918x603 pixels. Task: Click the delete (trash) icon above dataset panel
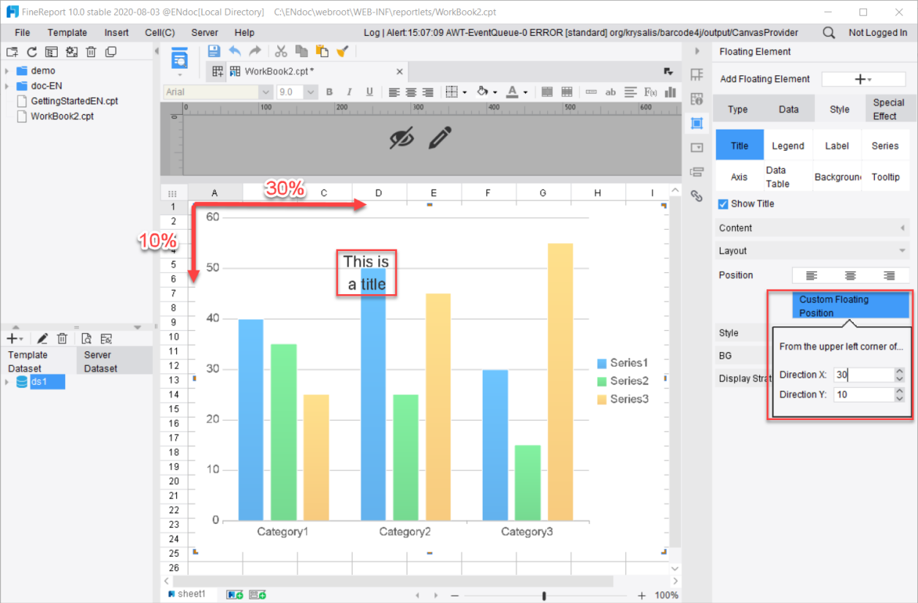click(x=62, y=338)
